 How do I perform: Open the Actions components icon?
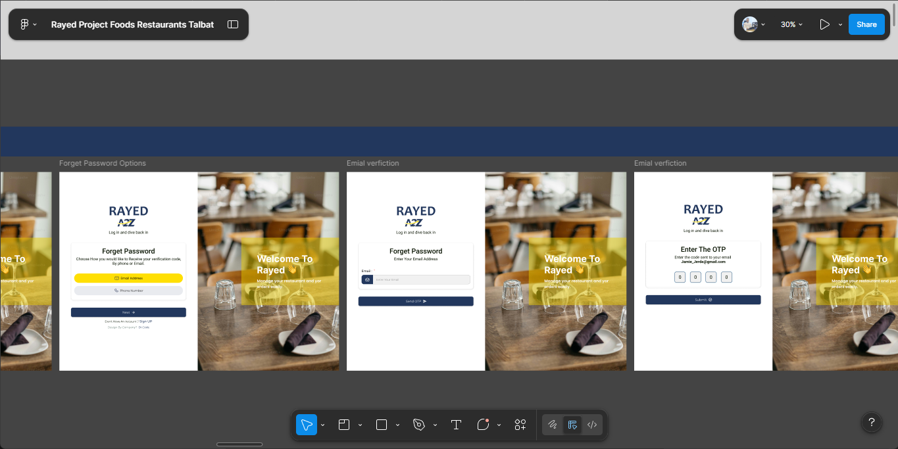tap(520, 425)
